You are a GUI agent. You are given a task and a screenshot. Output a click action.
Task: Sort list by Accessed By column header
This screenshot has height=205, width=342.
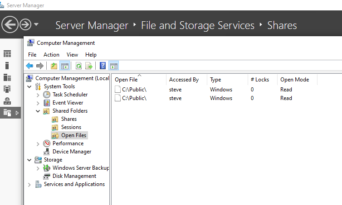pos(184,80)
